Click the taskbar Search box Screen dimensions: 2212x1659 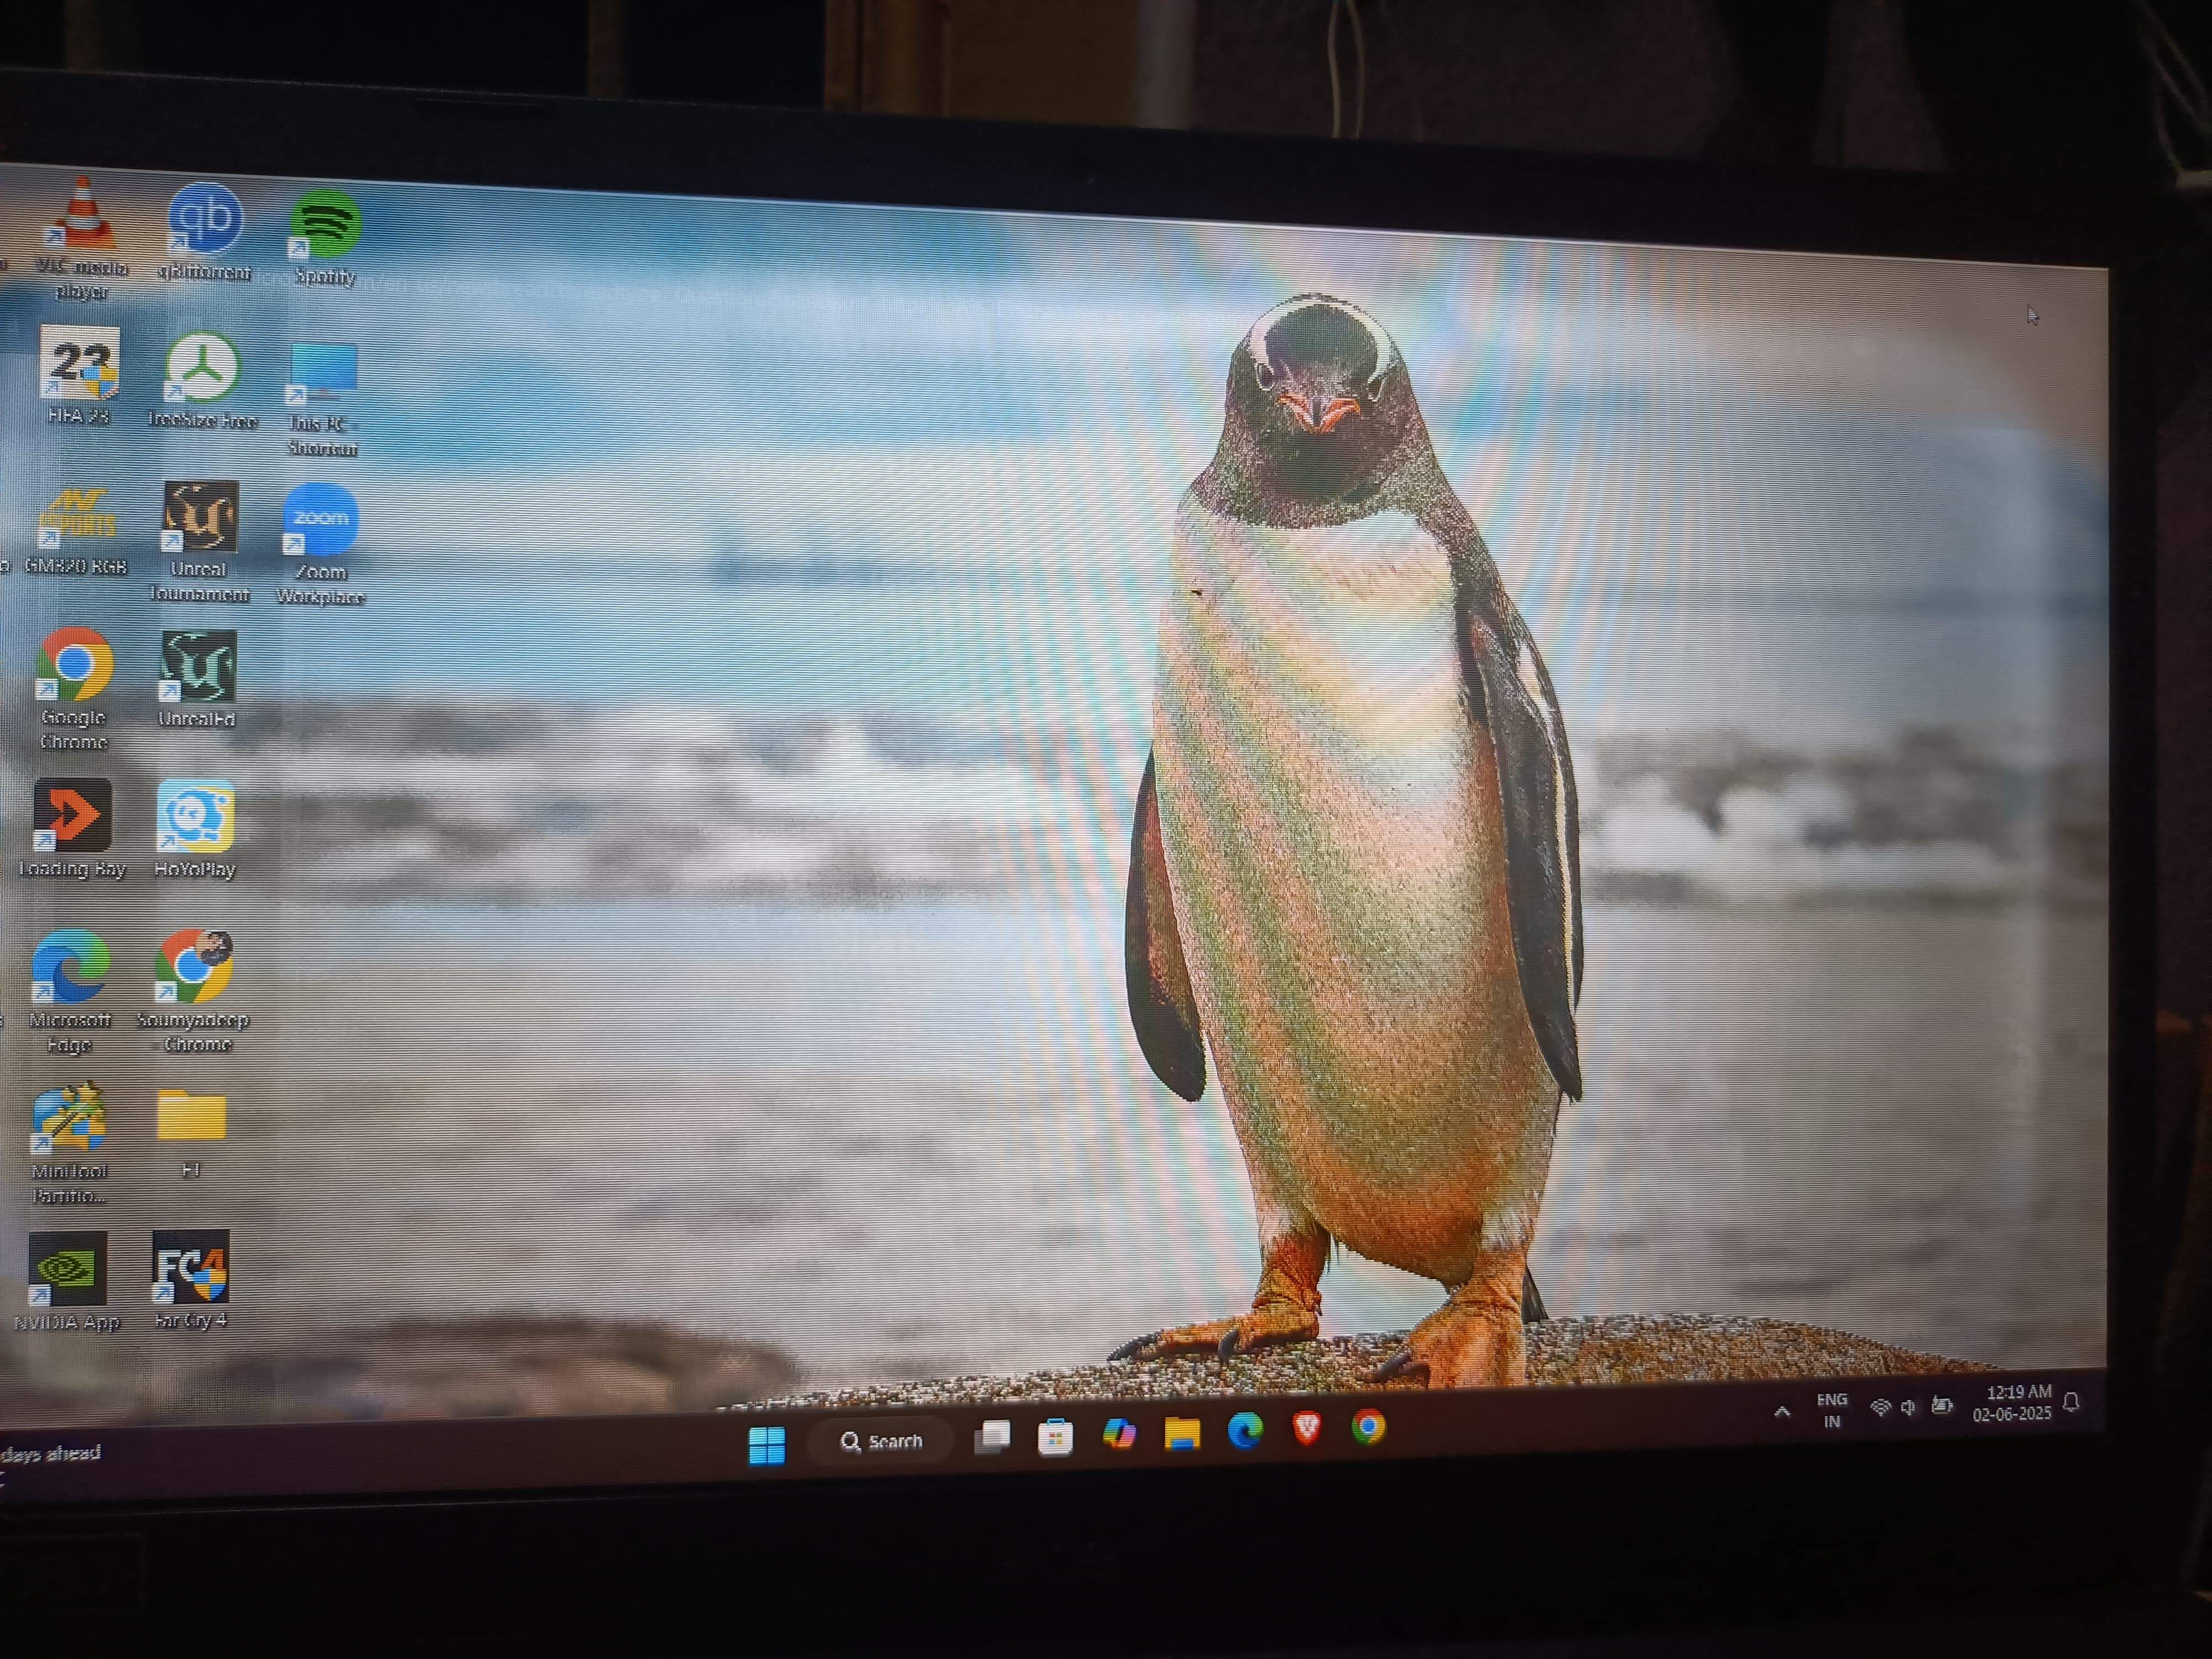881,1441
